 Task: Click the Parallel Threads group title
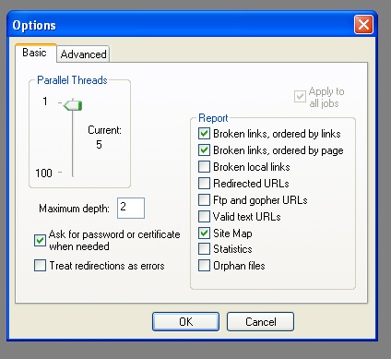pos(72,80)
